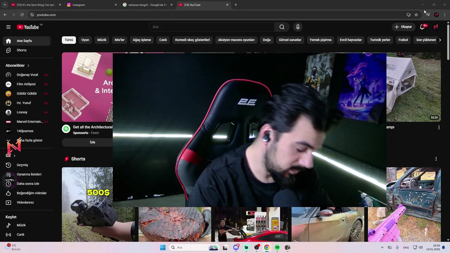
Task: Open the YouTube notifications bell
Action: pyautogui.click(x=422, y=27)
